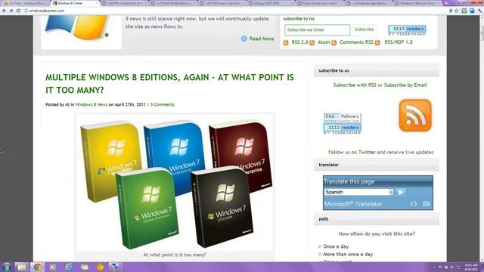Click the green extension icon in Chrome toolbar
Viewport: 484px width, 272px height.
[x=464, y=11]
